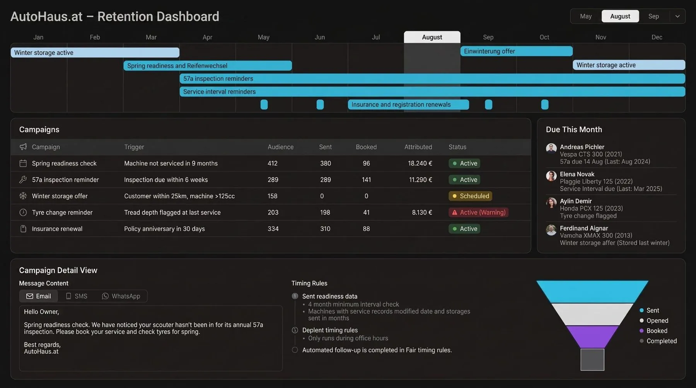Click the small timeline marker under Oct
Viewport: 696px width, 388px height.
click(545, 105)
